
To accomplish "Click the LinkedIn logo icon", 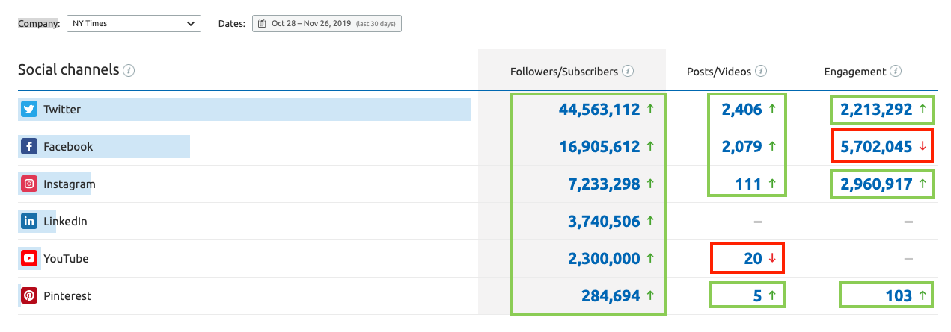I will (x=29, y=222).
